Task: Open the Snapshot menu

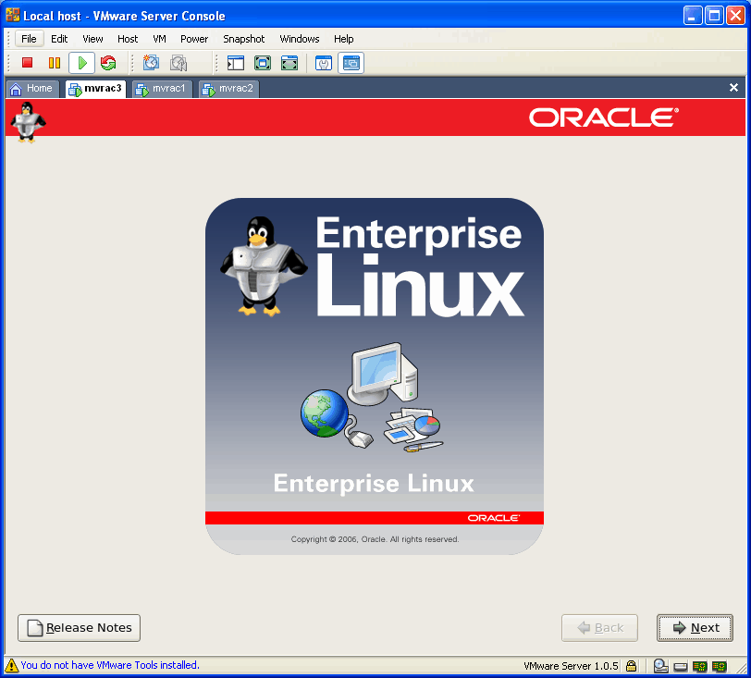Action: click(243, 39)
